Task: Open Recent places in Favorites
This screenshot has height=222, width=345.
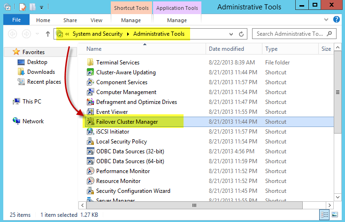Action: [44, 82]
